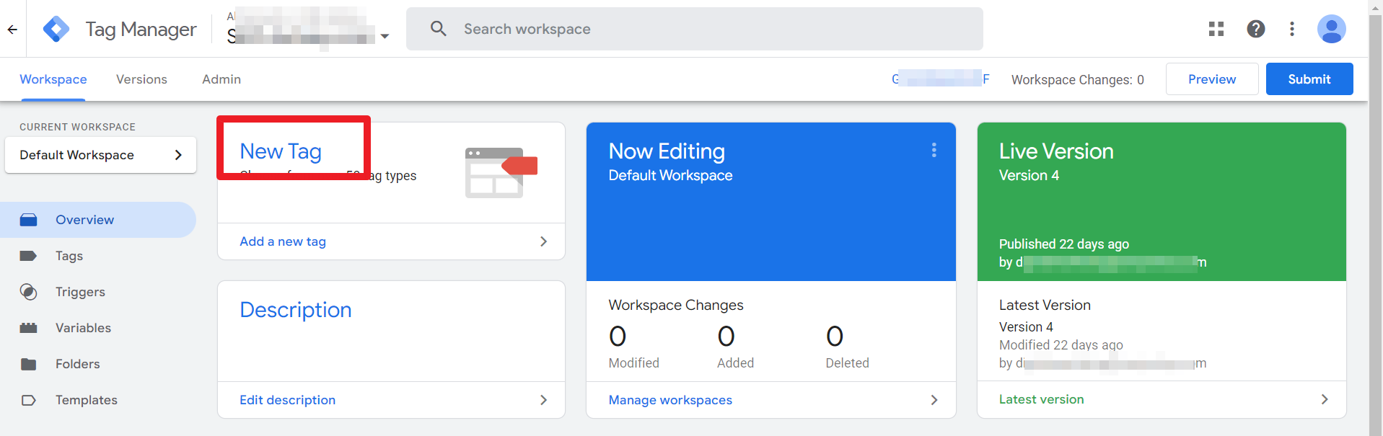Switch to the Versions tab

(141, 79)
